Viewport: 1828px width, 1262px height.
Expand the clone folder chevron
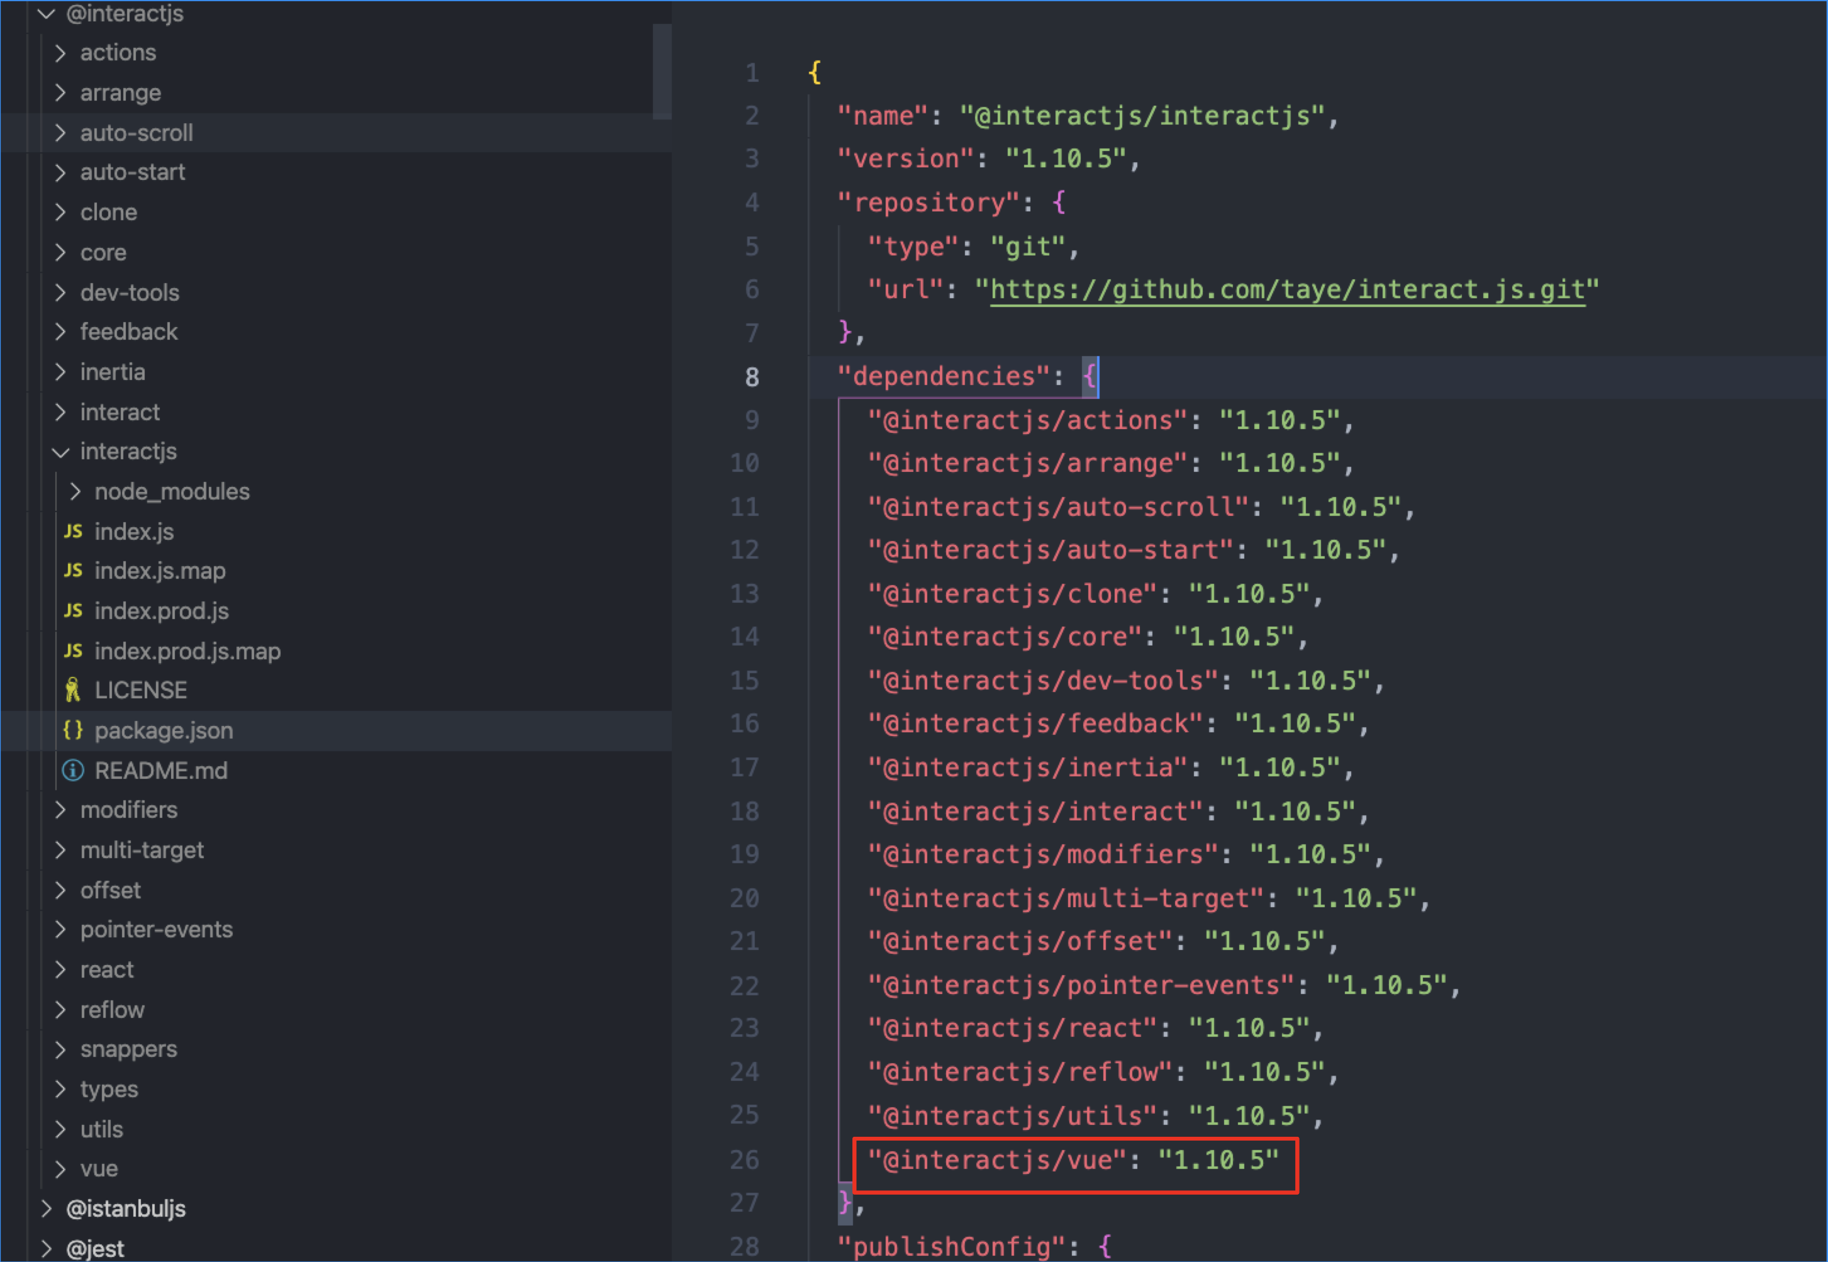click(61, 212)
